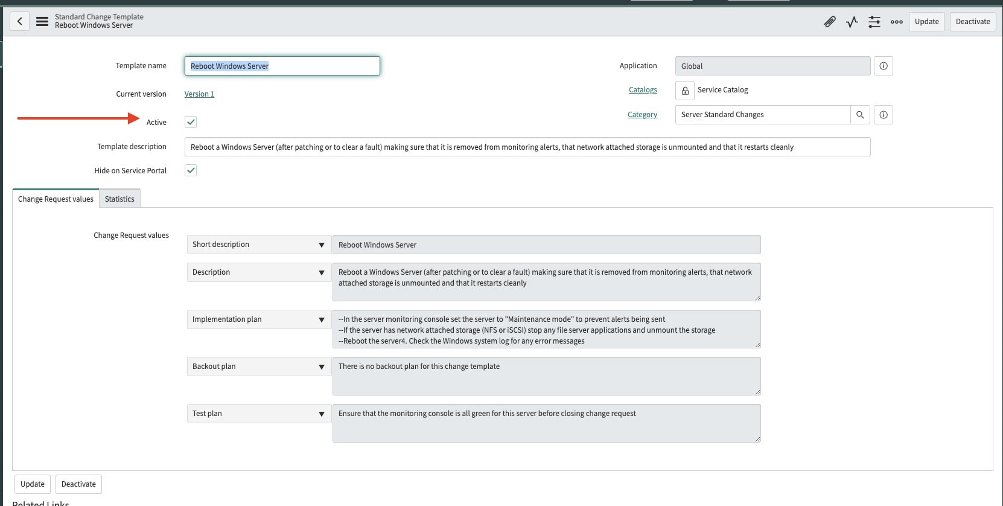Screen dimensions: 1003x506
Task: Click the Test plan text area
Action: (x=547, y=423)
